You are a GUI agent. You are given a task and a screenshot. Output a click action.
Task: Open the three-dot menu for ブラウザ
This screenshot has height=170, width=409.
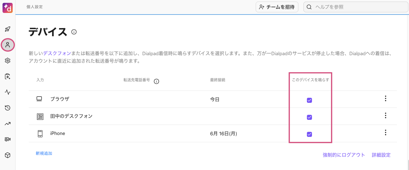point(385,99)
